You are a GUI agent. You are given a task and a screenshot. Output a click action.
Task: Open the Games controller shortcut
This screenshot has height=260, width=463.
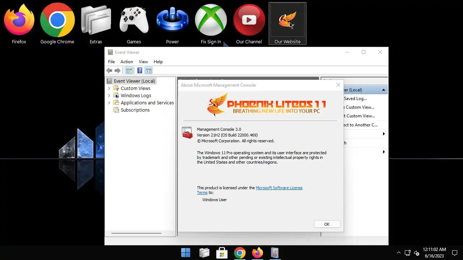pyautogui.click(x=134, y=23)
